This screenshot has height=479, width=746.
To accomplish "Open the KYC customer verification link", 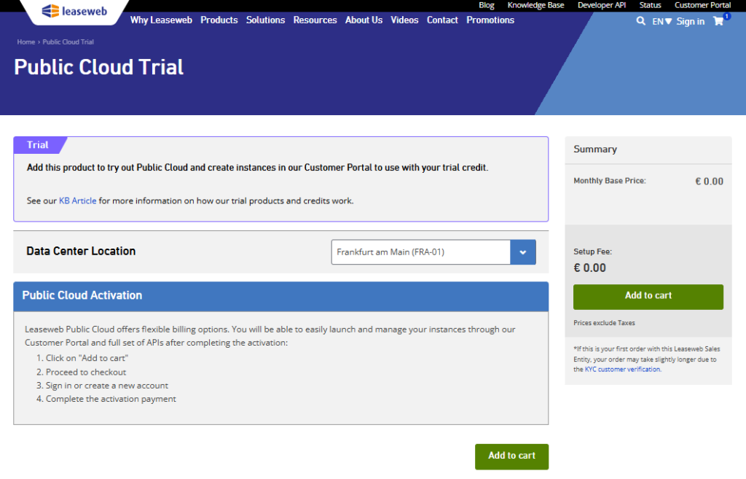I will point(622,369).
